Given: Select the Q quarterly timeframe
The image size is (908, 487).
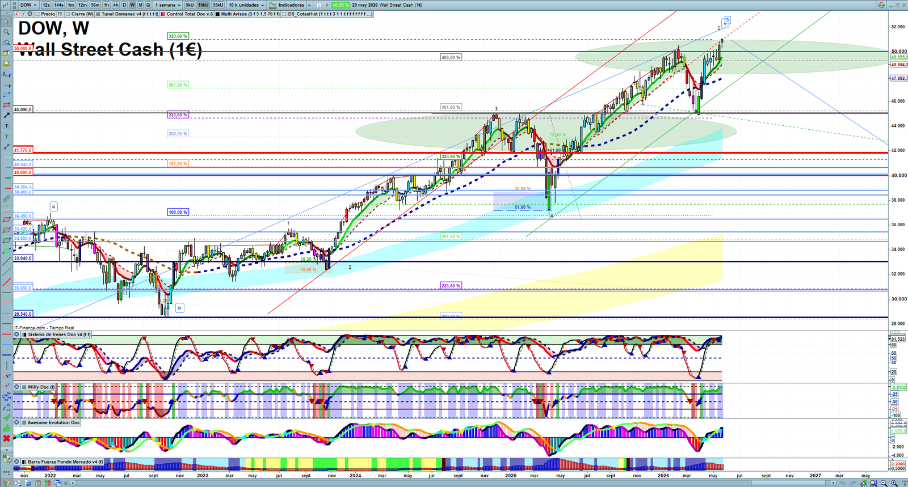Looking at the screenshot, I should tap(148, 5).
